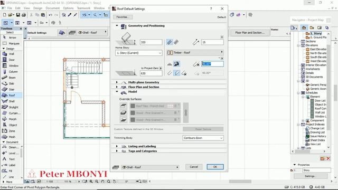Select the Beam tool

point(12,78)
